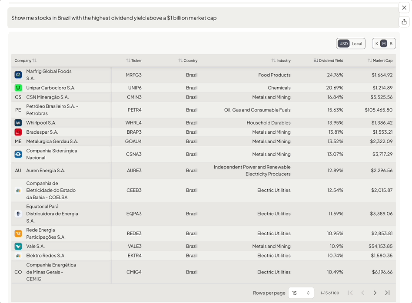Screen dimensions: 412x303
Task: Click the query text about Brazil stocks
Action: (x=114, y=18)
